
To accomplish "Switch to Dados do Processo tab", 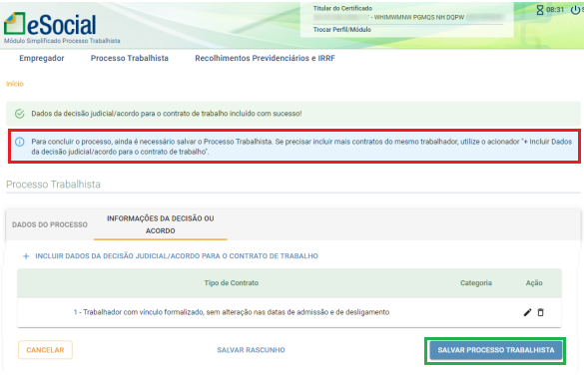I will click(50, 224).
